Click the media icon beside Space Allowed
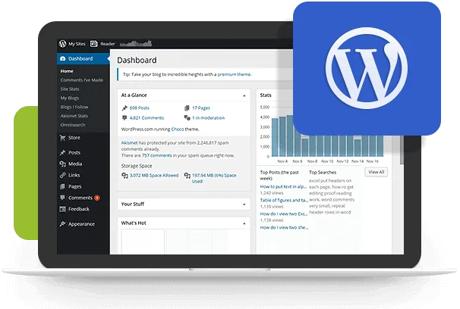The width and height of the screenshot is (460, 309). pos(124,175)
